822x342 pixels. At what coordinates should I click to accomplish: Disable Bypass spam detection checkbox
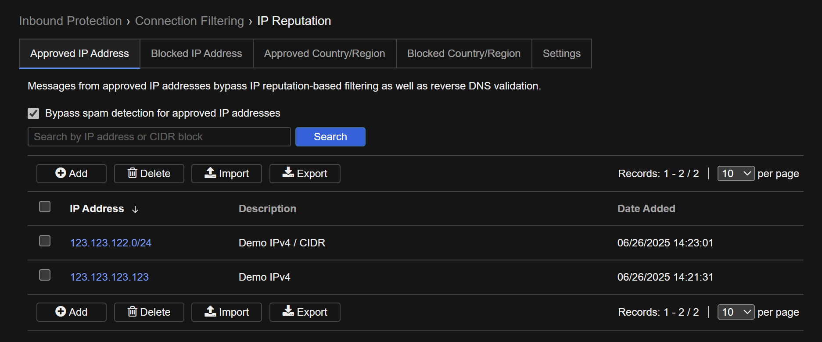[33, 114]
